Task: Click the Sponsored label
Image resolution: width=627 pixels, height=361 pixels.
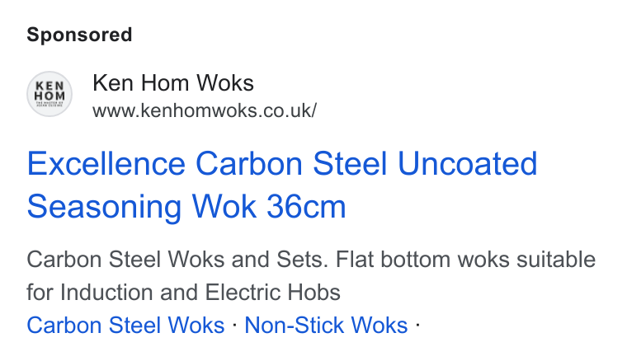Action: click(x=79, y=35)
